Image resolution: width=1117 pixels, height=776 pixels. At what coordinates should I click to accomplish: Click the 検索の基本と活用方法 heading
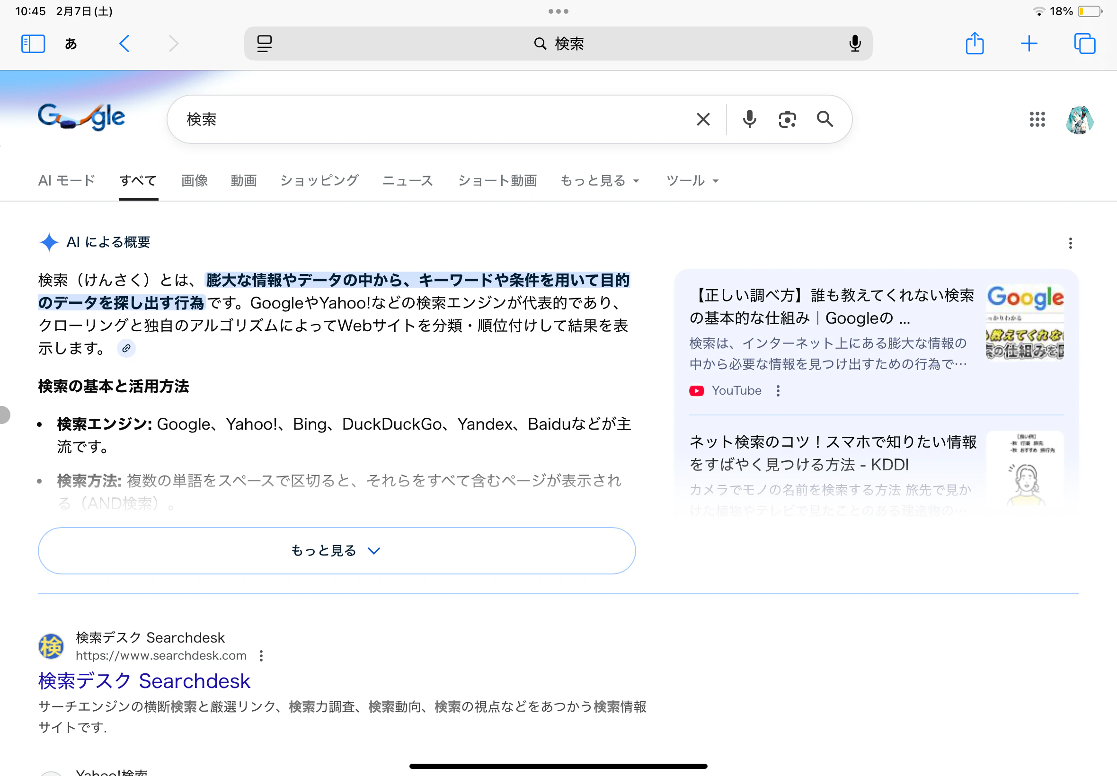click(113, 387)
